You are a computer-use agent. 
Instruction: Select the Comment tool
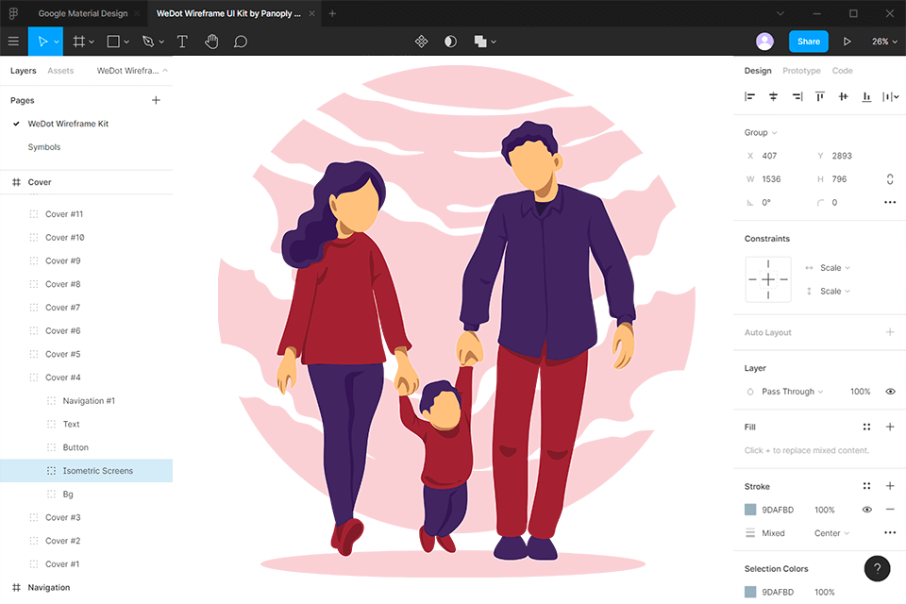tap(241, 42)
